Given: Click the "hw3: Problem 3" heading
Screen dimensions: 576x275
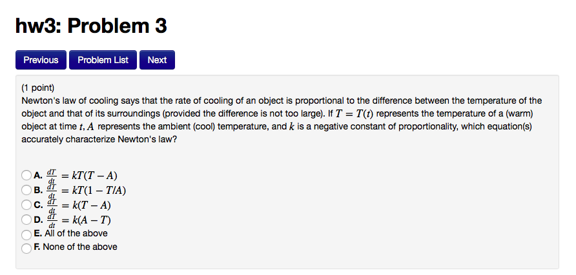Looking at the screenshot, I should pos(91,26).
